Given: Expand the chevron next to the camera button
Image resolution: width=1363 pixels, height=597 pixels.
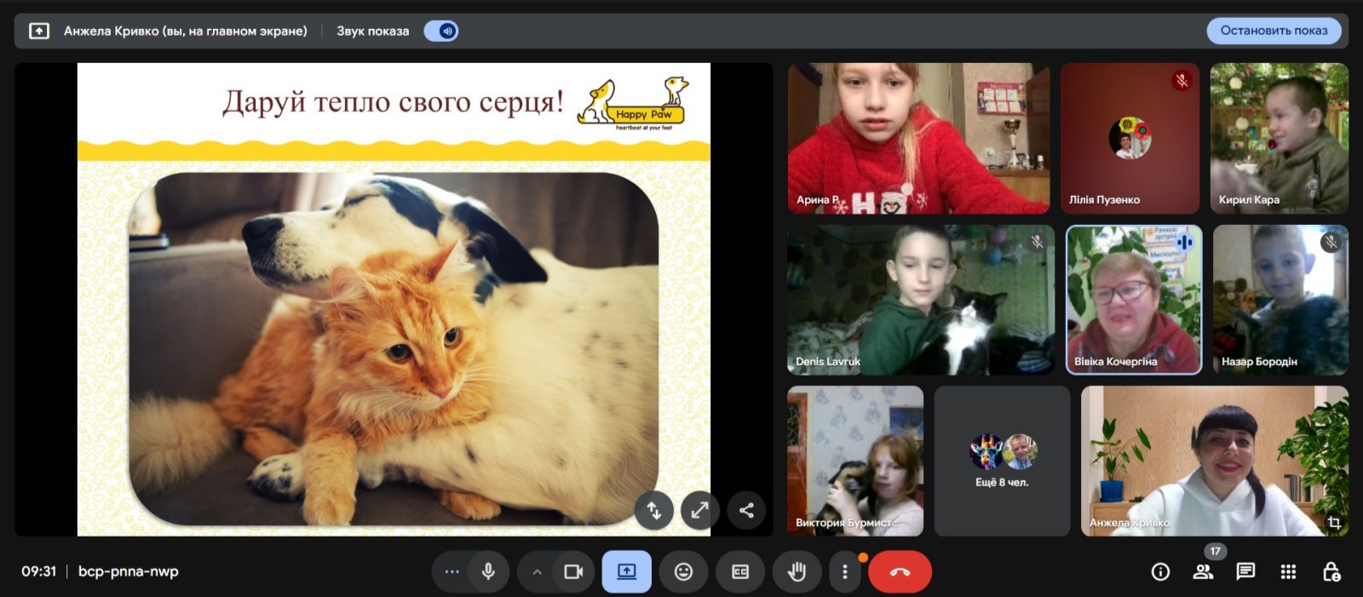Looking at the screenshot, I should pos(537,571).
